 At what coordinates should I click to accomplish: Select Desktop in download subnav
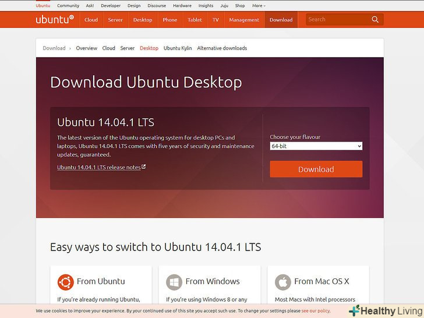click(149, 48)
